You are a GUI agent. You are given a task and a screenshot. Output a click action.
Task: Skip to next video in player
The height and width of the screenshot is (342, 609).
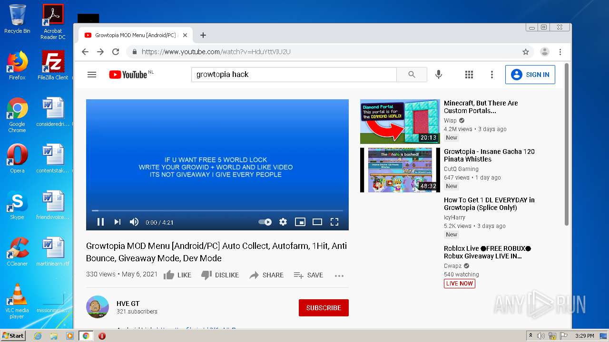pyautogui.click(x=117, y=222)
